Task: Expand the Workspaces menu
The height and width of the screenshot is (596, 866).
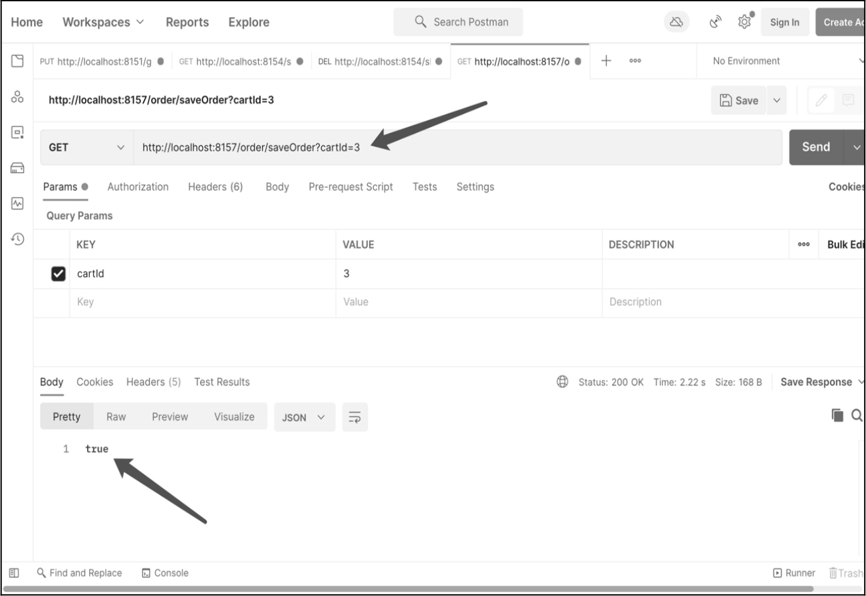Action: [x=103, y=22]
